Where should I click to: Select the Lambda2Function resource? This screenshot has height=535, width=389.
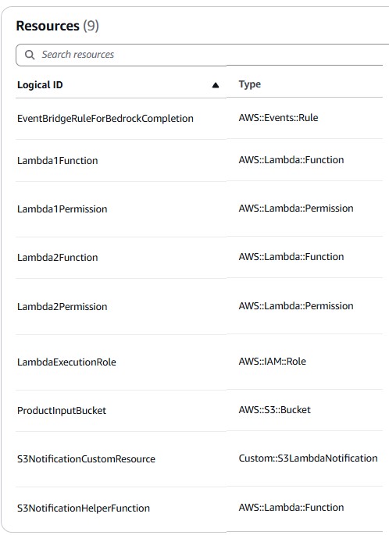[x=57, y=257]
